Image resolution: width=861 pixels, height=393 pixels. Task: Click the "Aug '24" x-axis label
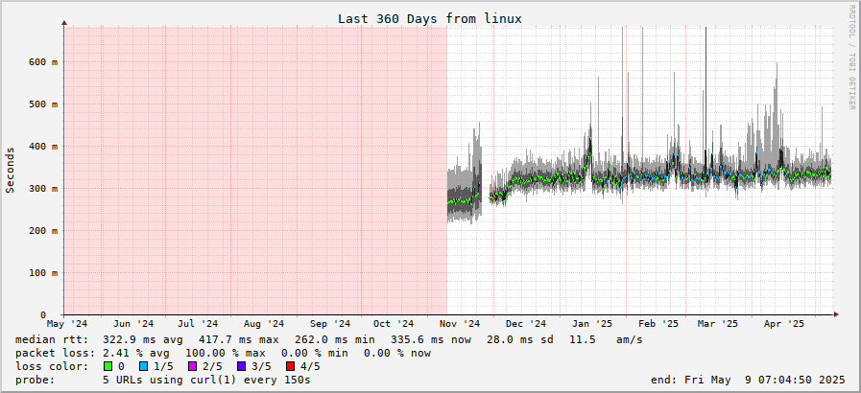(264, 324)
